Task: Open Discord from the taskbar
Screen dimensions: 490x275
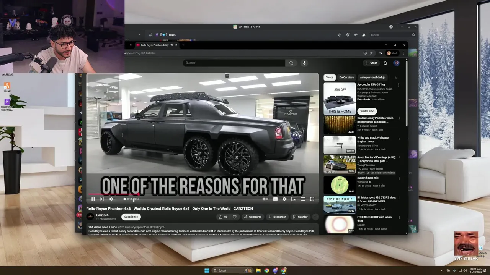Action: (x=275, y=270)
